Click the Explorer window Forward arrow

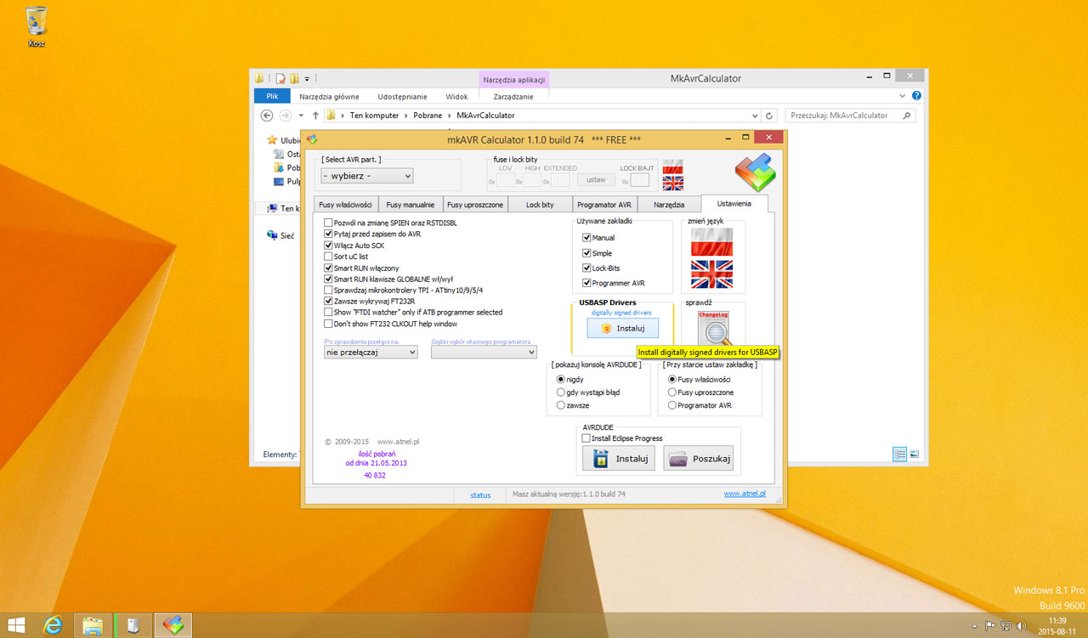[x=286, y=116]
